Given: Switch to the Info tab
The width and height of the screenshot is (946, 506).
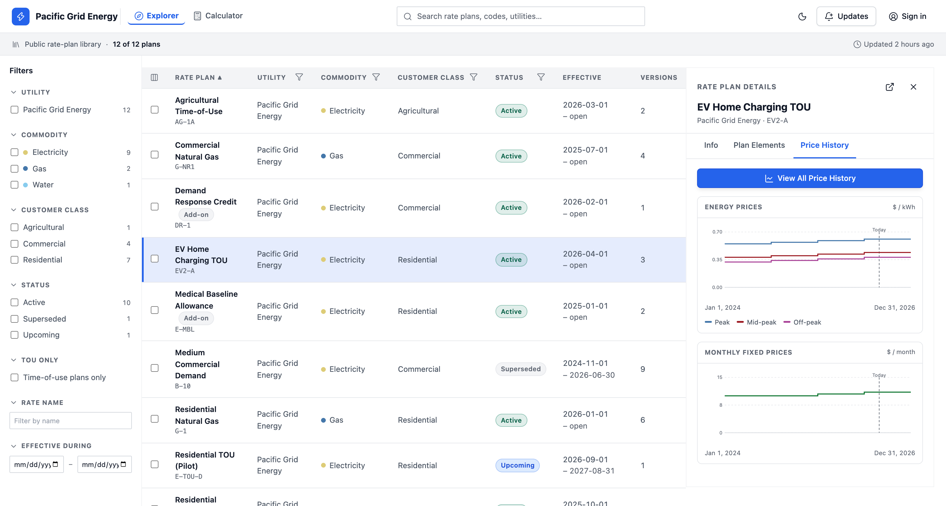Looking at the screenshot, I should click(x=711, y=145).
